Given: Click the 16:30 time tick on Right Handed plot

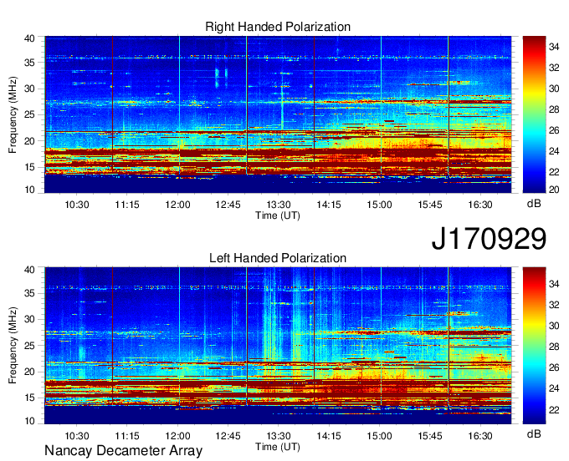Looking at the screenshot, I should coord(480,205).
